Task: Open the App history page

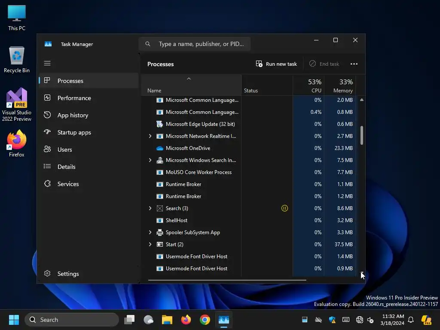Action: 89,115
